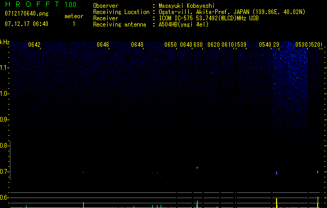Screen dimensions: 327x208
Task: Click the cyan echo at the spectrogram's far right
Action: (318, 172)
